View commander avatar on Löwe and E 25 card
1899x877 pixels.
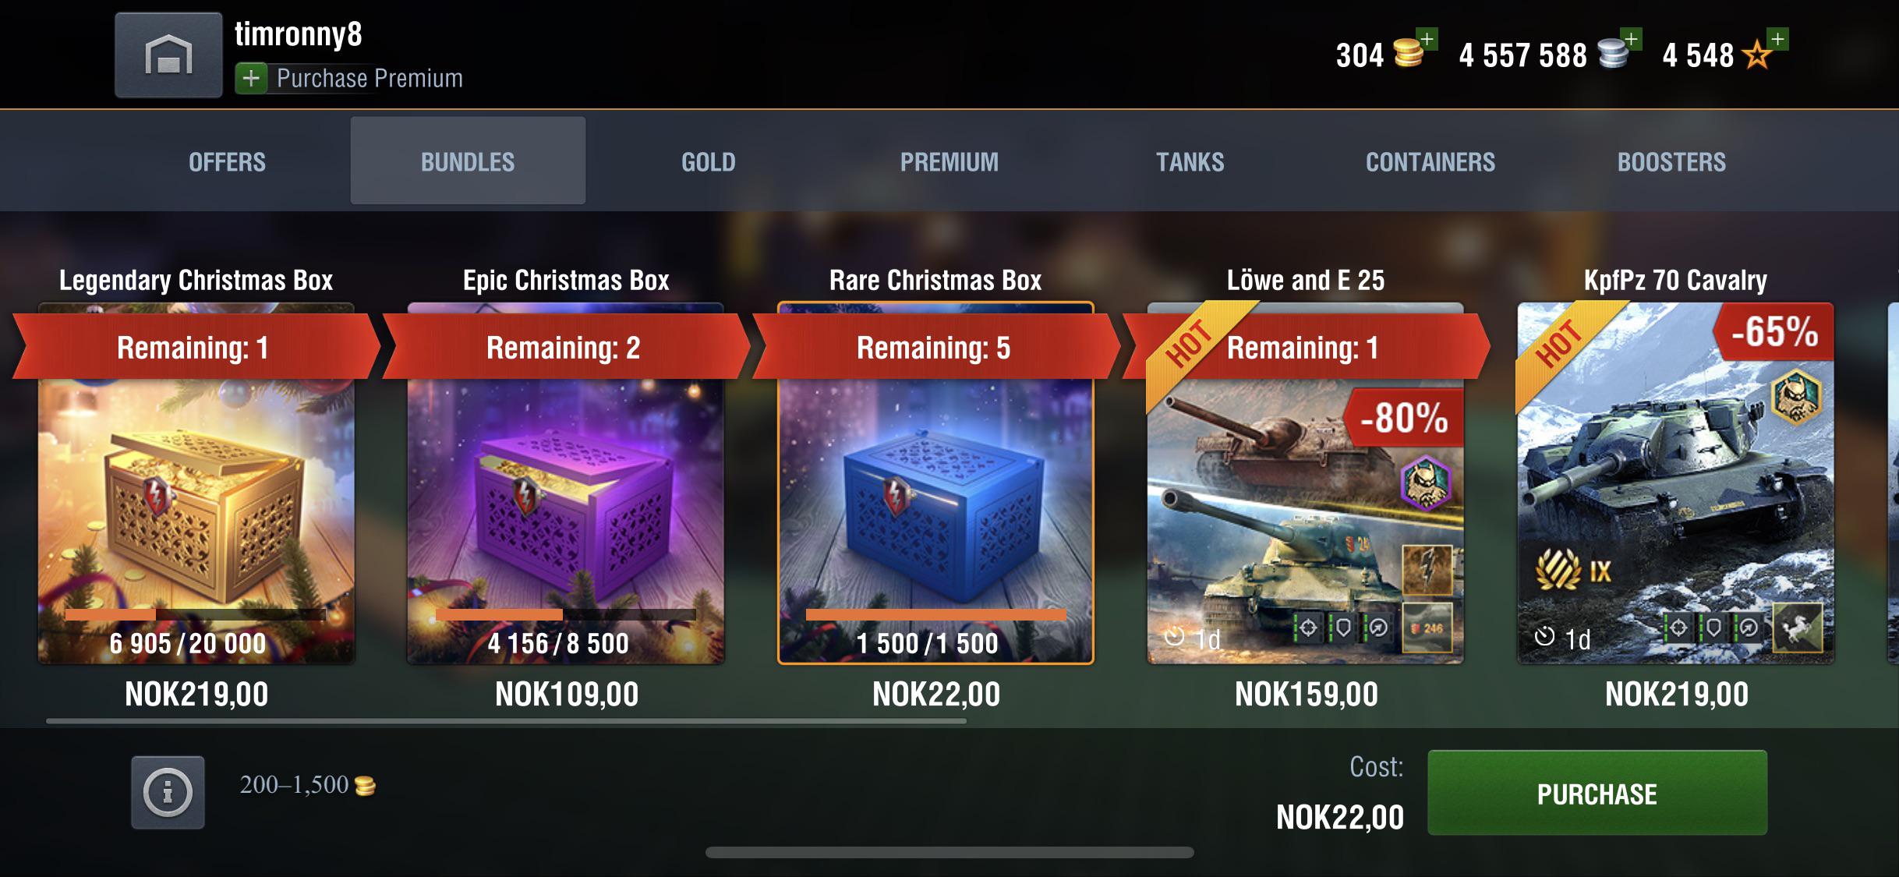[x=1426, y=483]
